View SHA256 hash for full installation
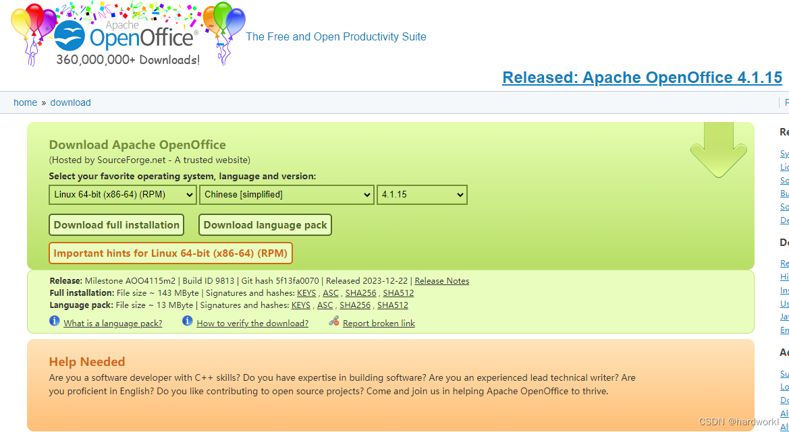This screenshot has width=789, height=432. [x=361, y=292]
